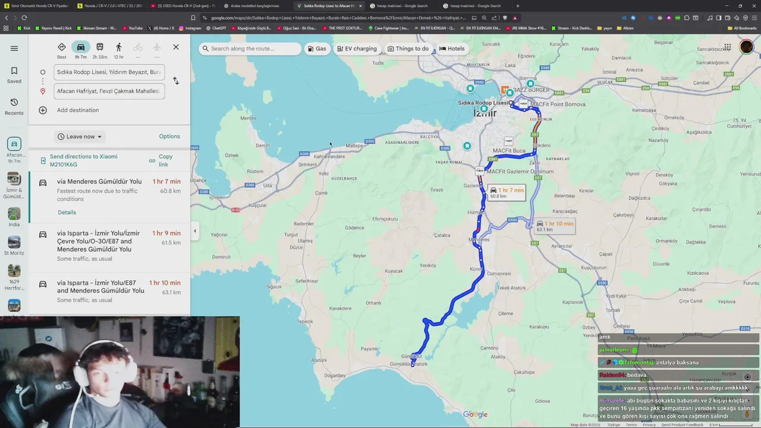Switch to first hesap makinesi tab
This screenshot has height=428, width=761.
[401, 6]
